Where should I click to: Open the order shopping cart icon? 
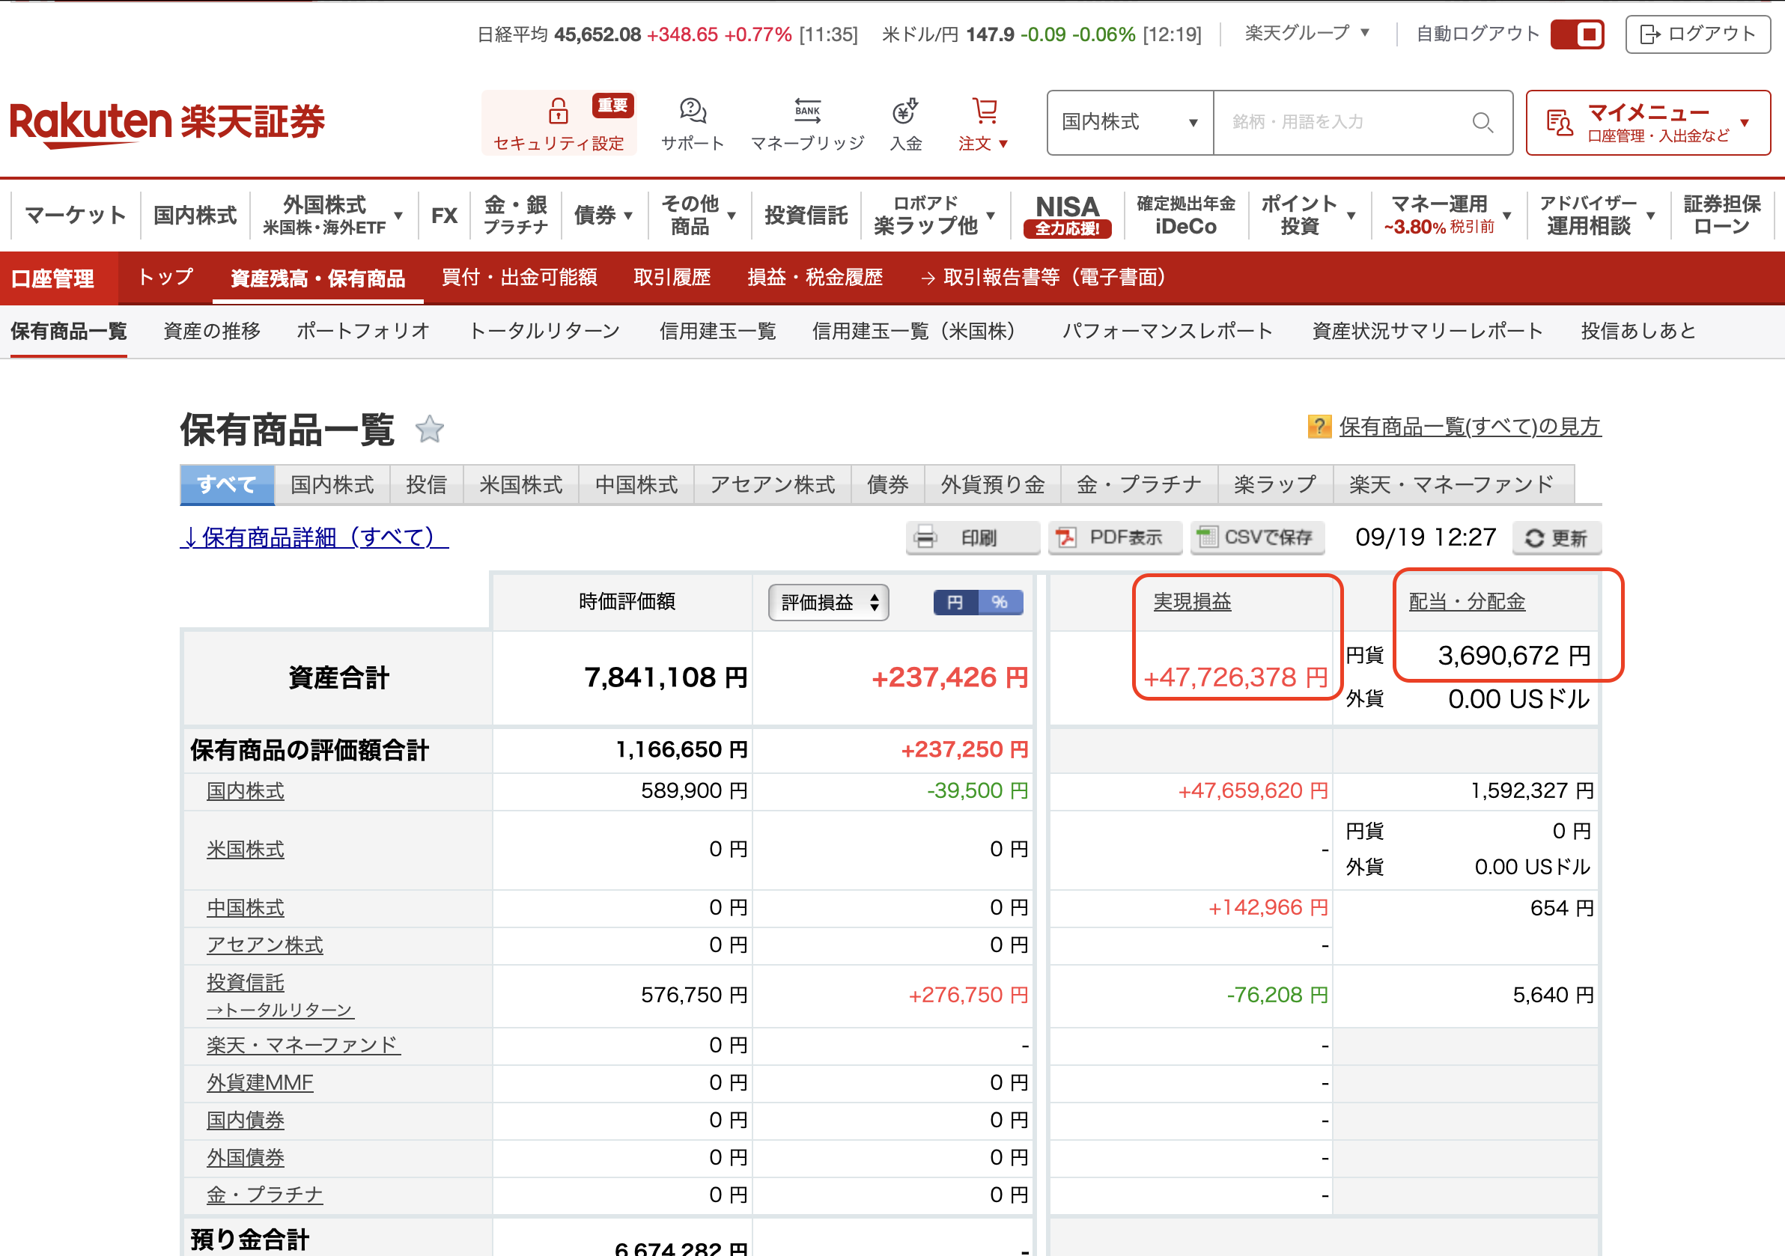(x=985, y=111)
